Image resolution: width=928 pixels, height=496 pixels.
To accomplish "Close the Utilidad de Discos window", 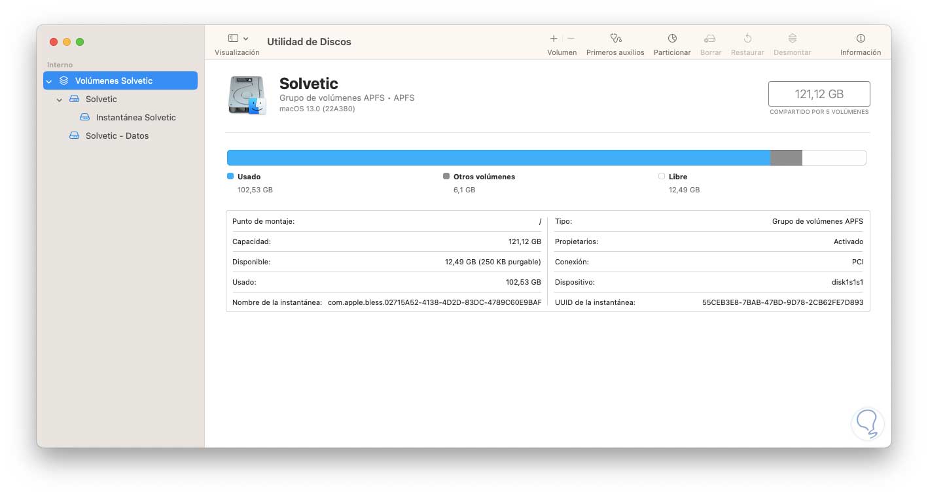I will click(54, 42).
